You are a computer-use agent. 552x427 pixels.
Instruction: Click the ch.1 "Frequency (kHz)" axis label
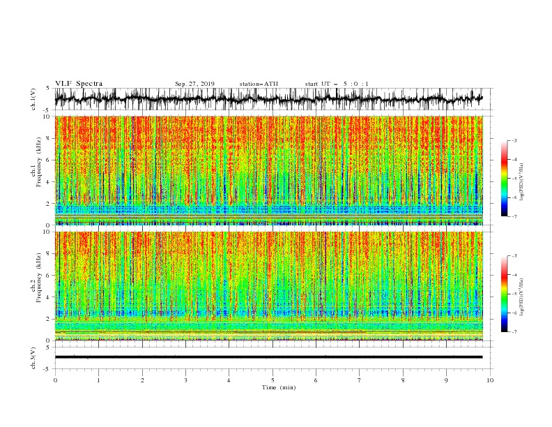pos(38,162)
